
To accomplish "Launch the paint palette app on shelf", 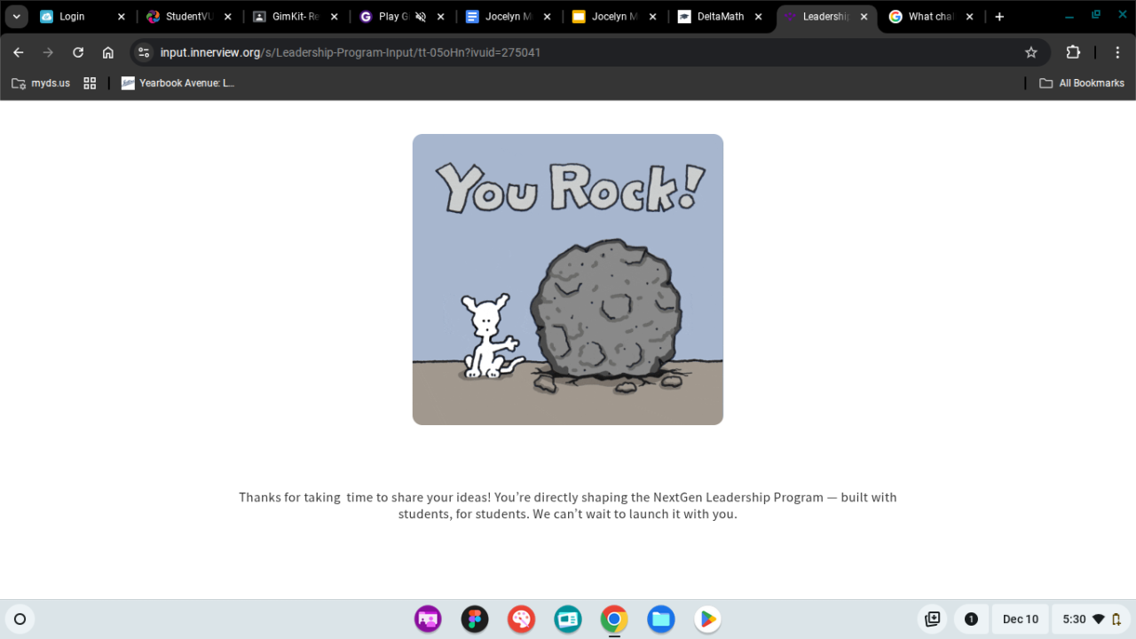I will 521,619.
